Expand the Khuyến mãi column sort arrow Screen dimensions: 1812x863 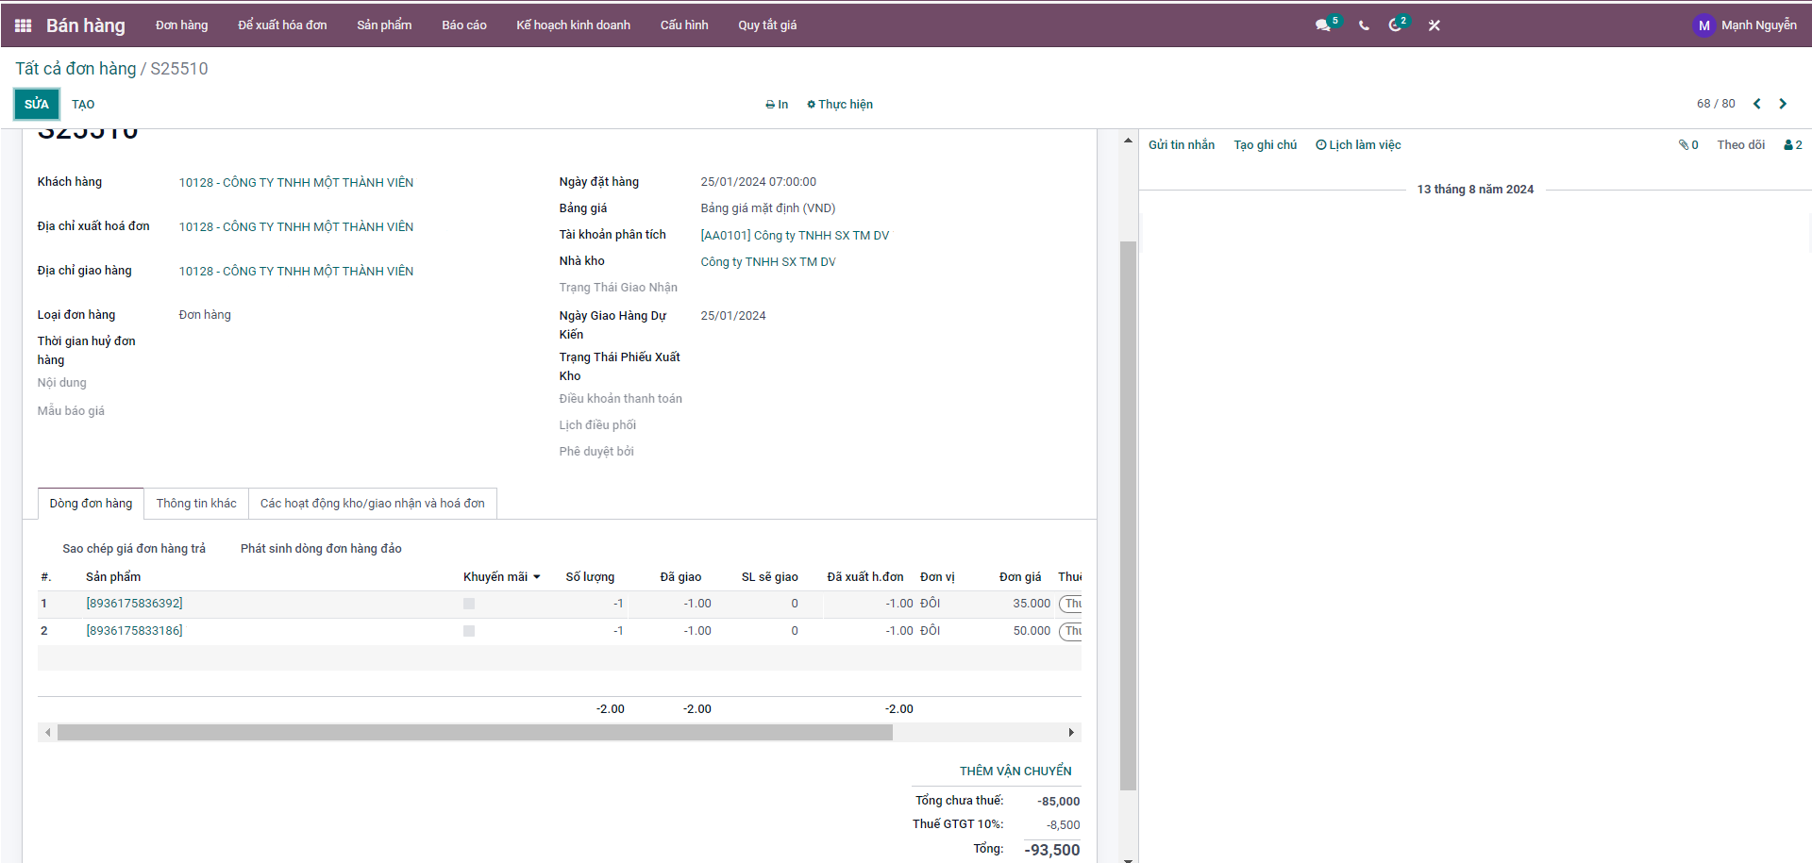[x=537, y=577]
